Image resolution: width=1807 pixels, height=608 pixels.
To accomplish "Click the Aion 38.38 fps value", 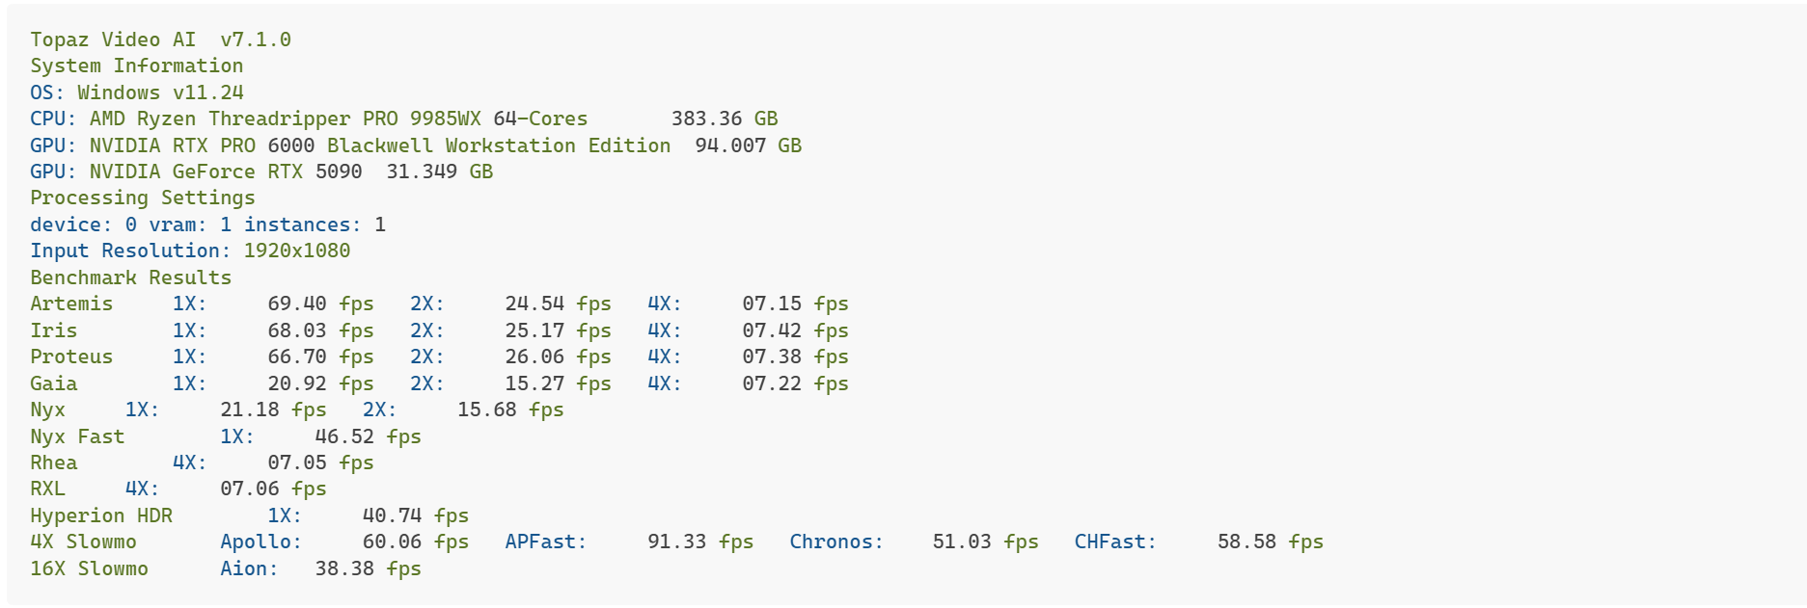I will tap(368, 568).
